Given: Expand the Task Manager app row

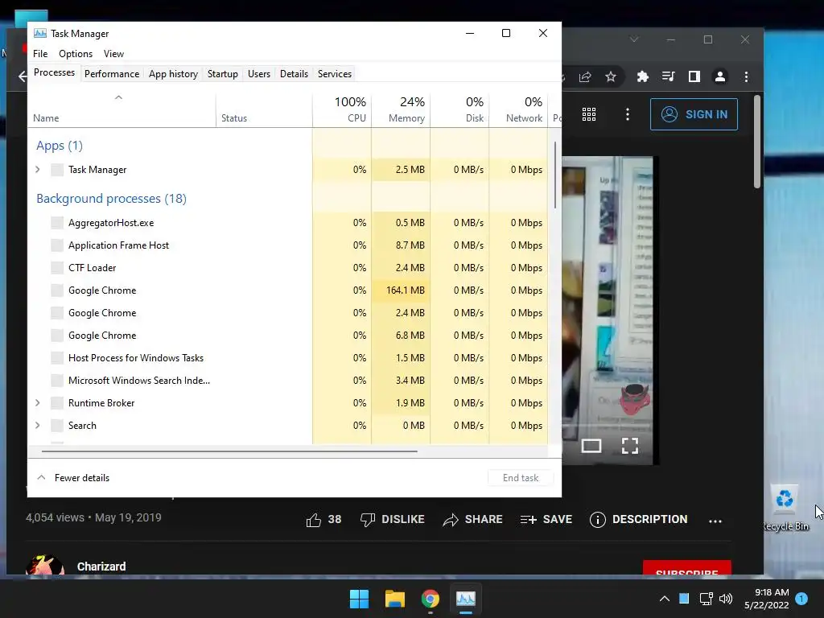Looking at the screenshot, I should click(37, 169).
